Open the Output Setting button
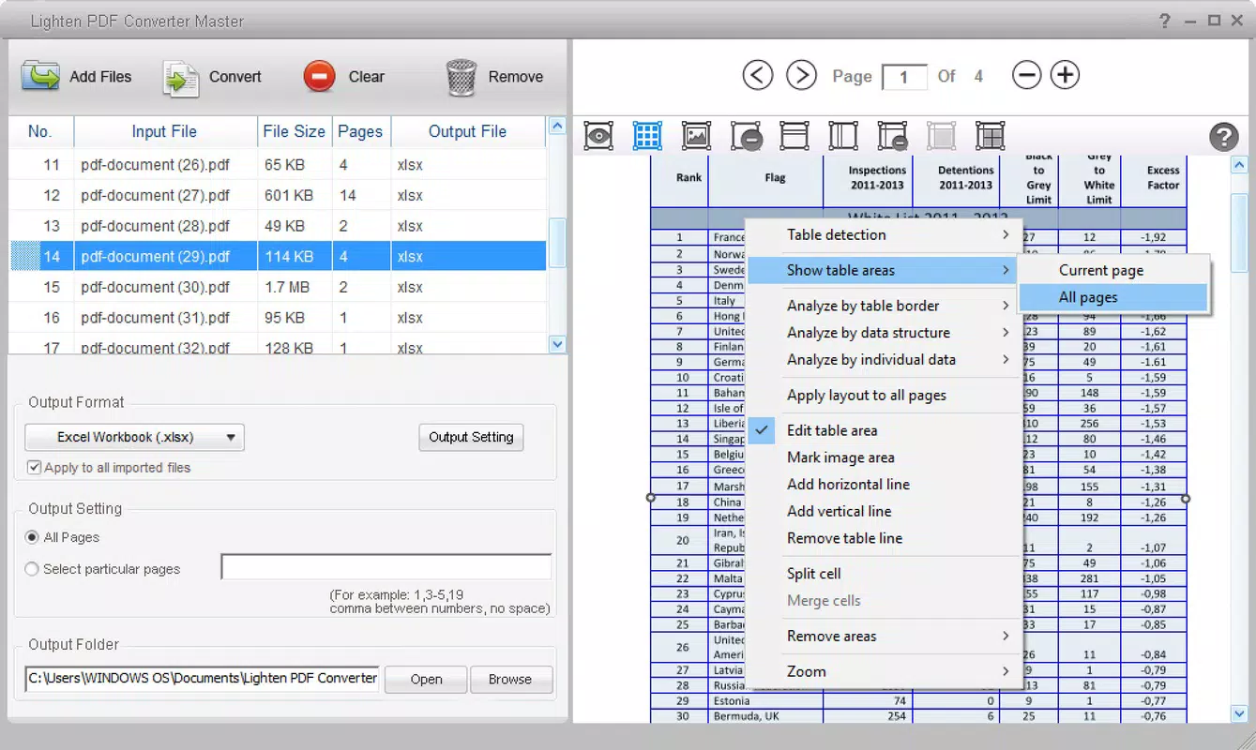The height and width of the screenshot is (750, 1256). click(x=471, y=437)
